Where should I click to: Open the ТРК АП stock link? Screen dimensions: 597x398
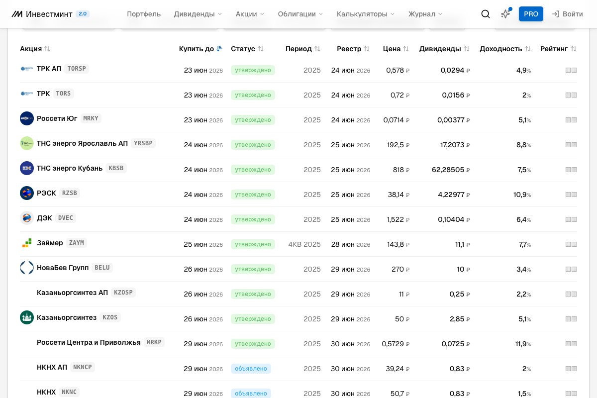(x=49, y=69)
